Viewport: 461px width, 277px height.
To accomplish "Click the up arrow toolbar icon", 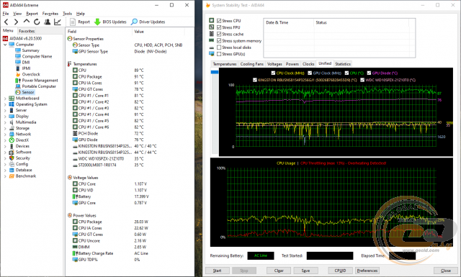I will [27, 22].
